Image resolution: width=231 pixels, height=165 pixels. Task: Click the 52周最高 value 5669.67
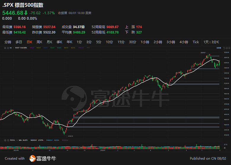pos(113,27)
